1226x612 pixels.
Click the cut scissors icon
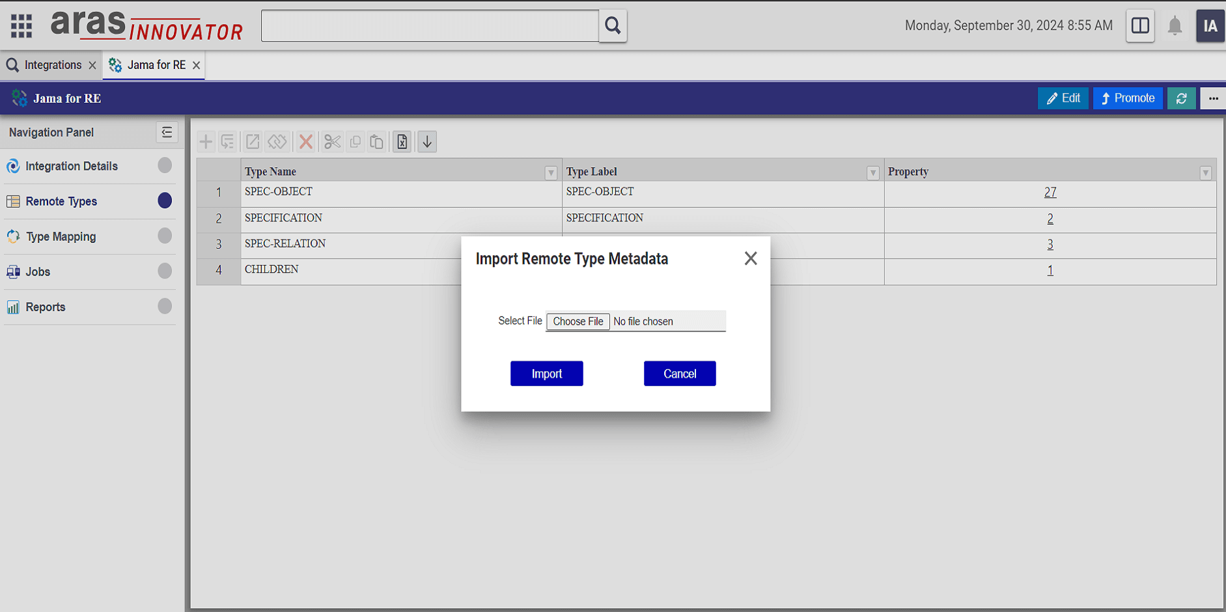pyautogui.click(x=333, y=141)
